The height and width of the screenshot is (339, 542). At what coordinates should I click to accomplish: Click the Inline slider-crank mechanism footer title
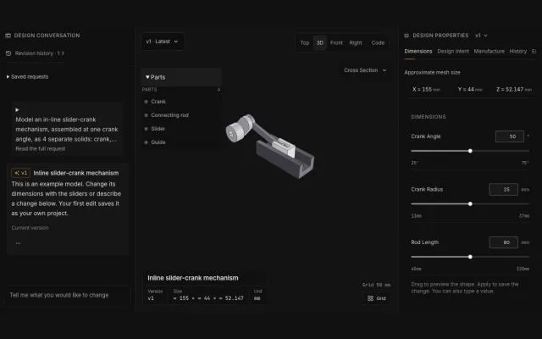point(193,278)
